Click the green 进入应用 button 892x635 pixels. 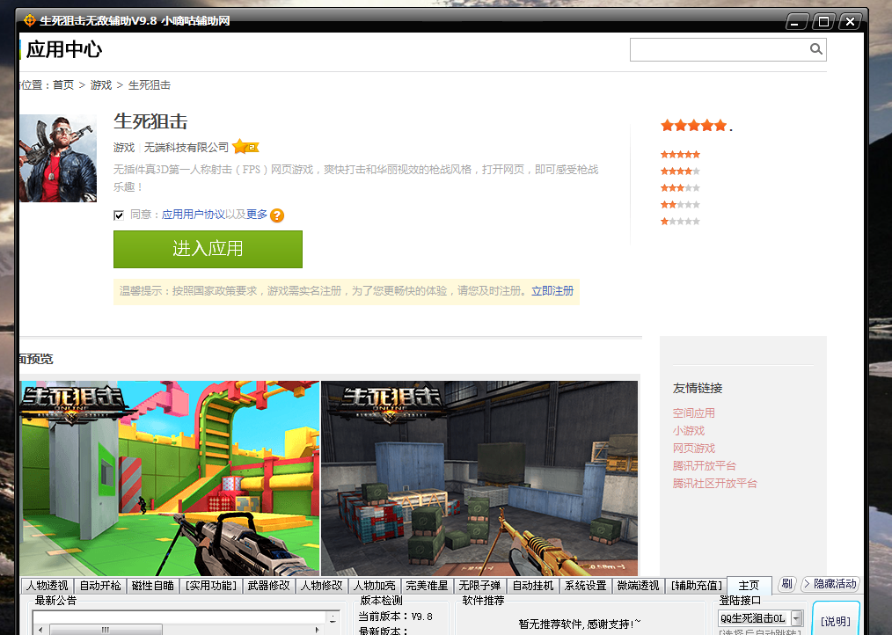pos(208,249)
